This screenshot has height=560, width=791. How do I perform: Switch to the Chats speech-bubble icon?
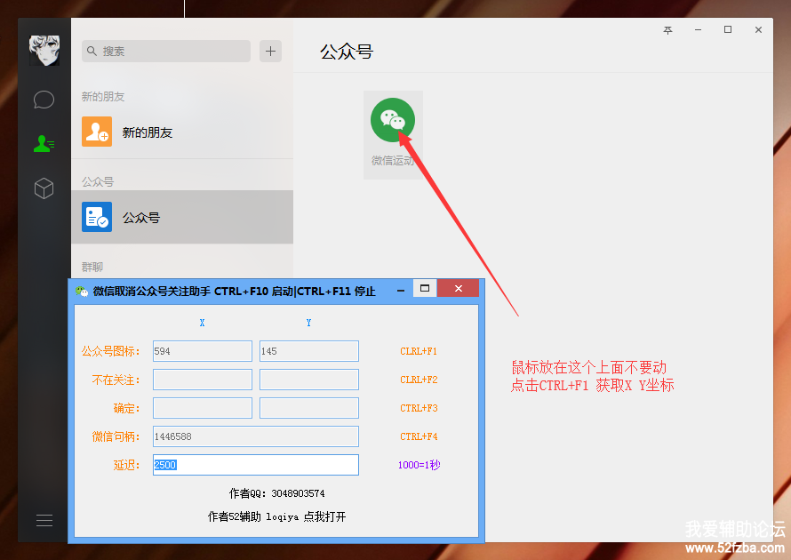pos(44,100)
